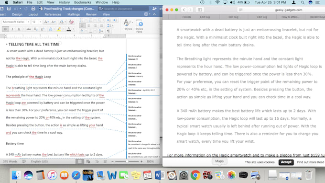This screenshot has height=183, width=325.
Task: Open bullet list style dropdown arrow
Action: [86, 20]
